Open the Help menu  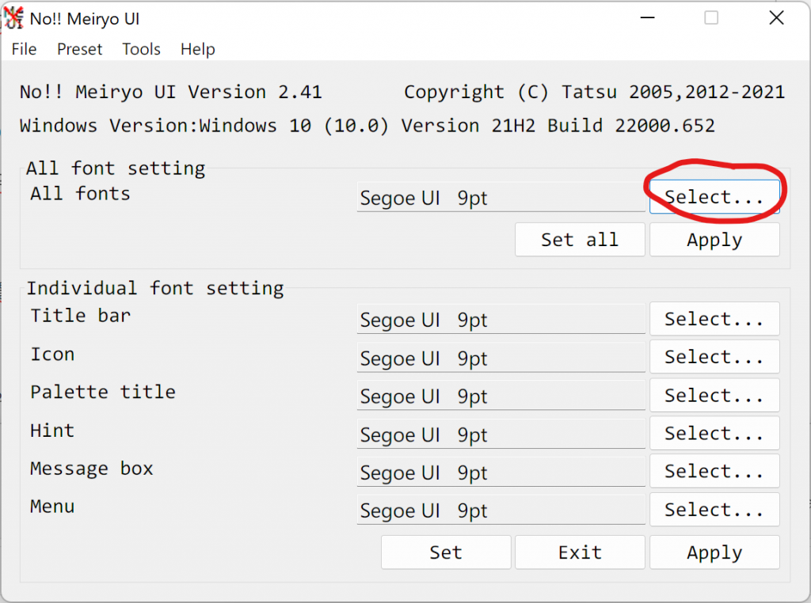click(x=197, y=49)
